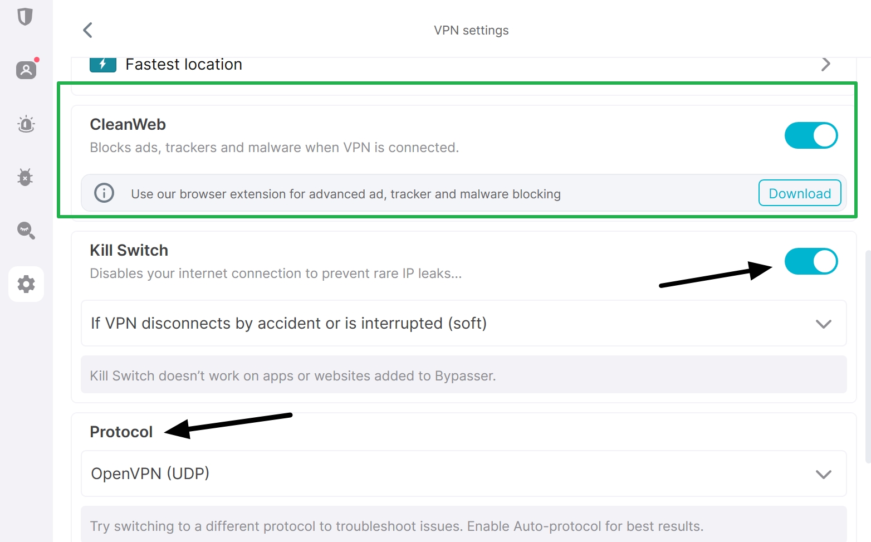Viewport: 871px width, 542px height.
Task: Disable the CleanWeb toggle
Action: coord(811,135)
